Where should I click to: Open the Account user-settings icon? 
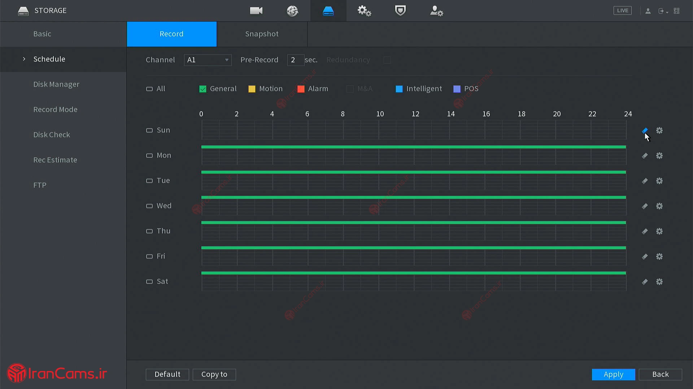point(436,11)
